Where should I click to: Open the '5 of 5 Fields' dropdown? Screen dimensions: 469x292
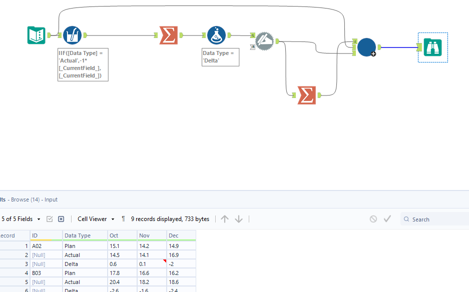pyautogui.click(x=20, y=218)
